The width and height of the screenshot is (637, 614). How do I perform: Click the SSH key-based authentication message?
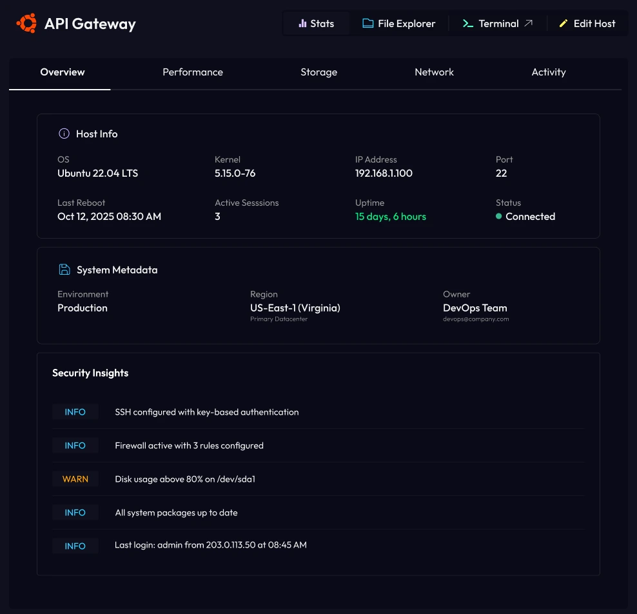[207, 411]
